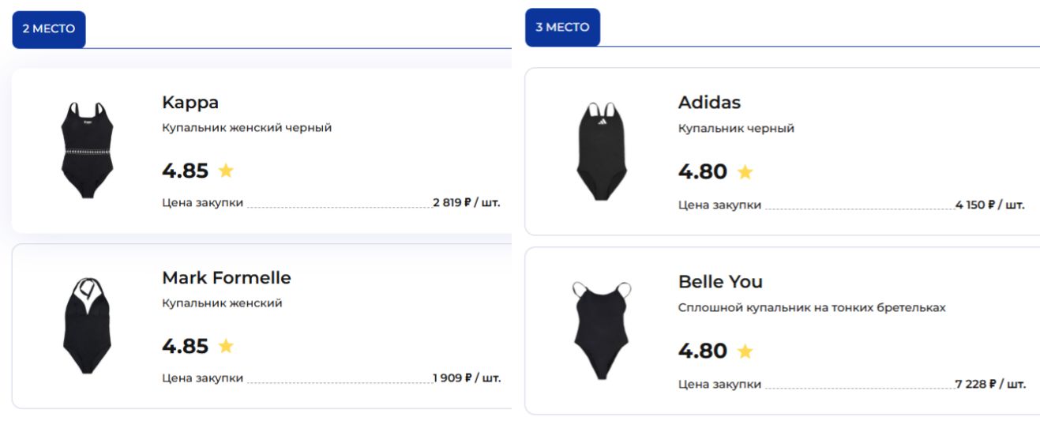Click description 'Сплошной купальник на тонких бретельках'

812,308
